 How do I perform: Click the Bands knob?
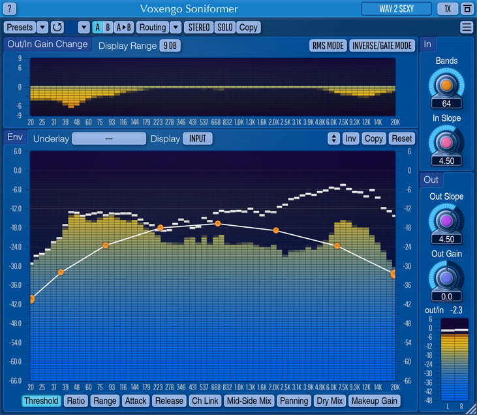446,85
